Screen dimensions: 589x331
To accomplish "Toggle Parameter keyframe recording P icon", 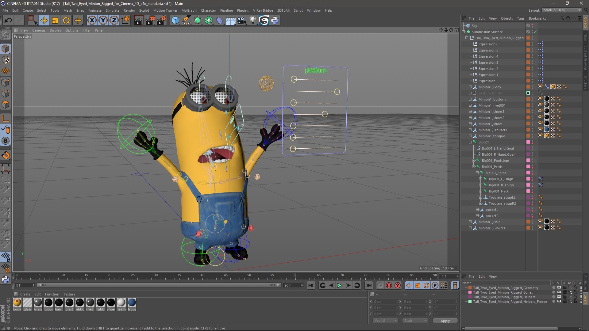I will (435, 285).
